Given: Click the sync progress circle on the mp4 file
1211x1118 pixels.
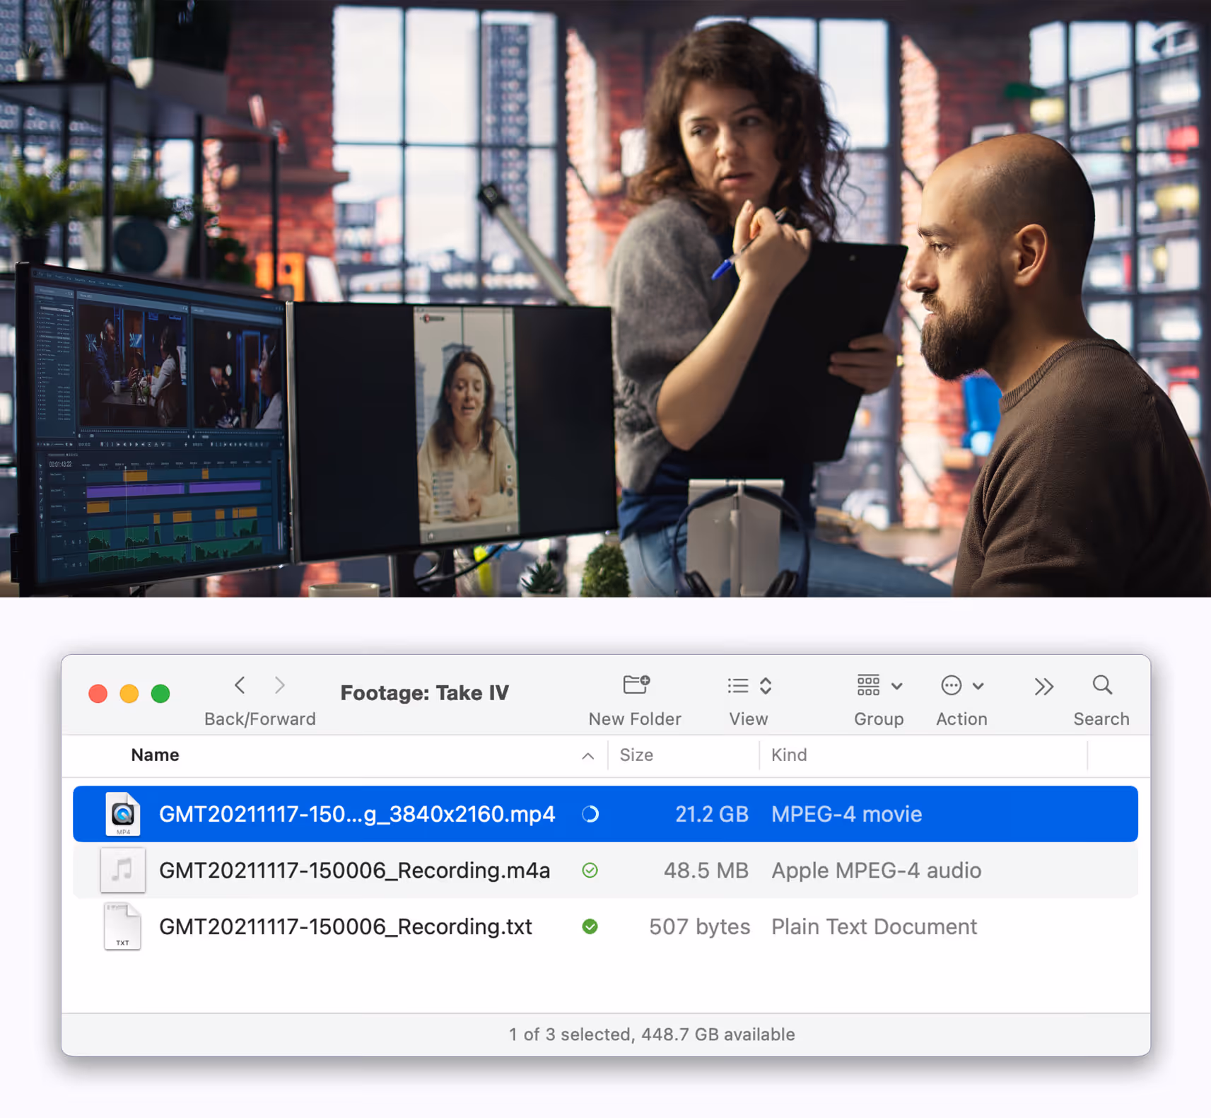Looking at the screenshot, I should (590, 813).
